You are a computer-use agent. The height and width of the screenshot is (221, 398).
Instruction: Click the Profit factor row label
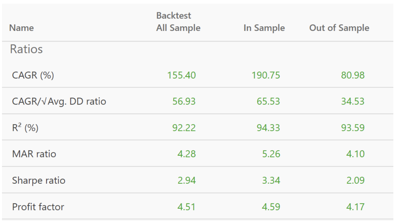coord(38,207)
